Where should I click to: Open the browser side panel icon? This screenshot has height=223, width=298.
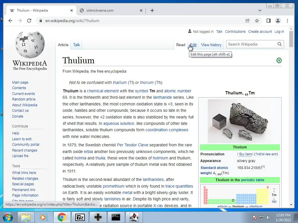click(269, 21)
